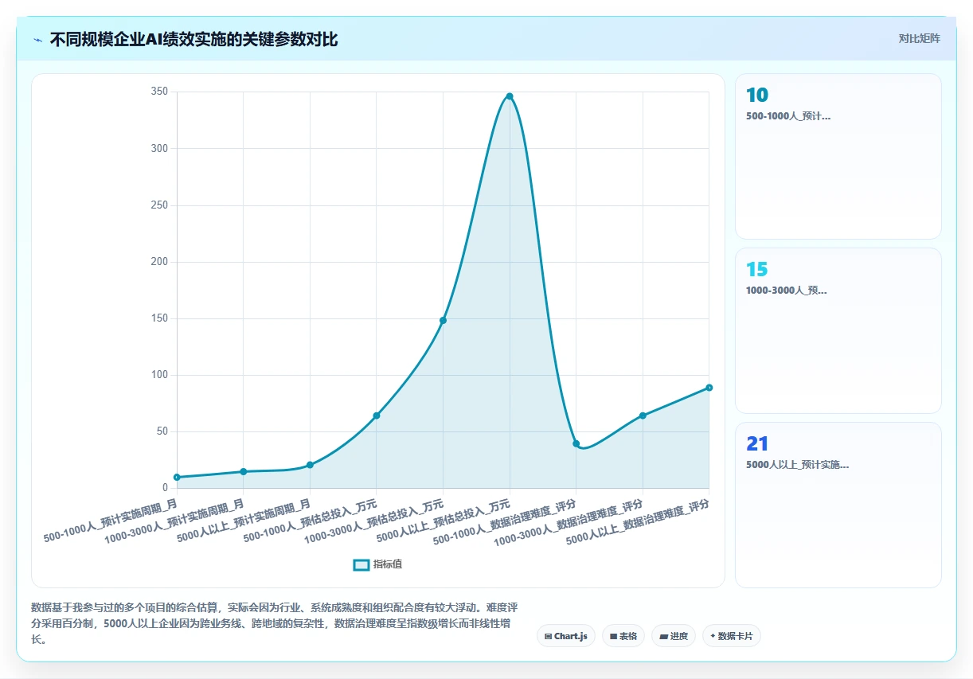Viewport: 973px width, 679px height.
Task: Click the 表格 tag icon
Action: pos(613,636)
